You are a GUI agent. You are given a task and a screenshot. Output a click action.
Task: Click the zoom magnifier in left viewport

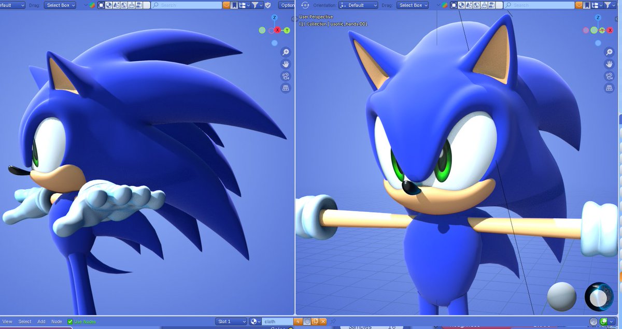tap(286, 52)
